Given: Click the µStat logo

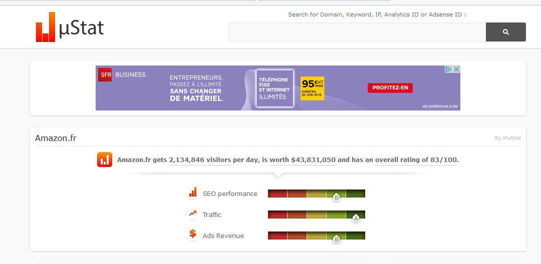Looking at the screenshot, I should pyautogui.click(x=70, y=27).
